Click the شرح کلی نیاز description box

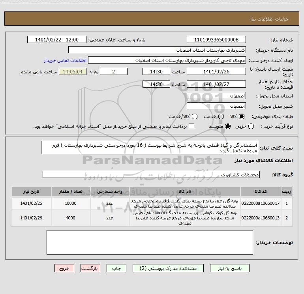[150, 148]
